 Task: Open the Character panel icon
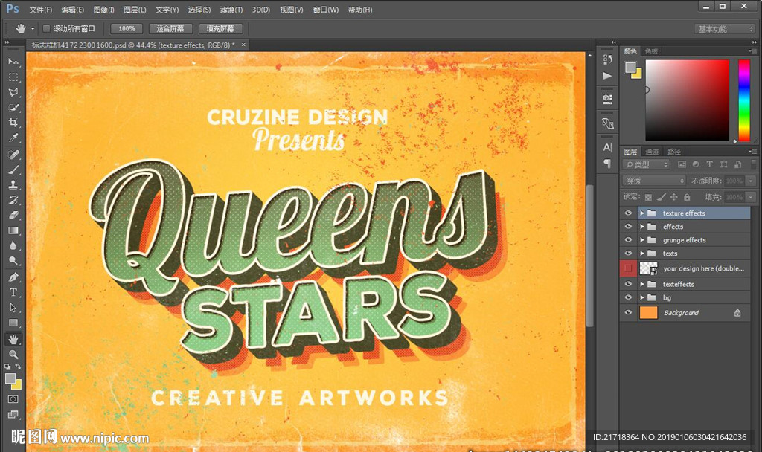click(x=607, y=147)
